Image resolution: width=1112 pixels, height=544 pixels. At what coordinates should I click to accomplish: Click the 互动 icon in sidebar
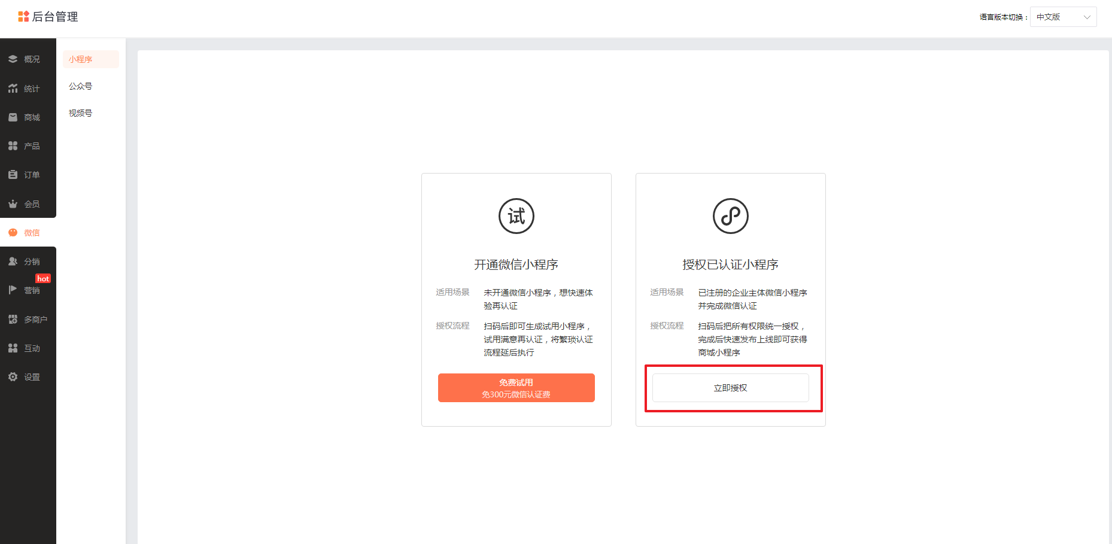(x=13, y=348)
